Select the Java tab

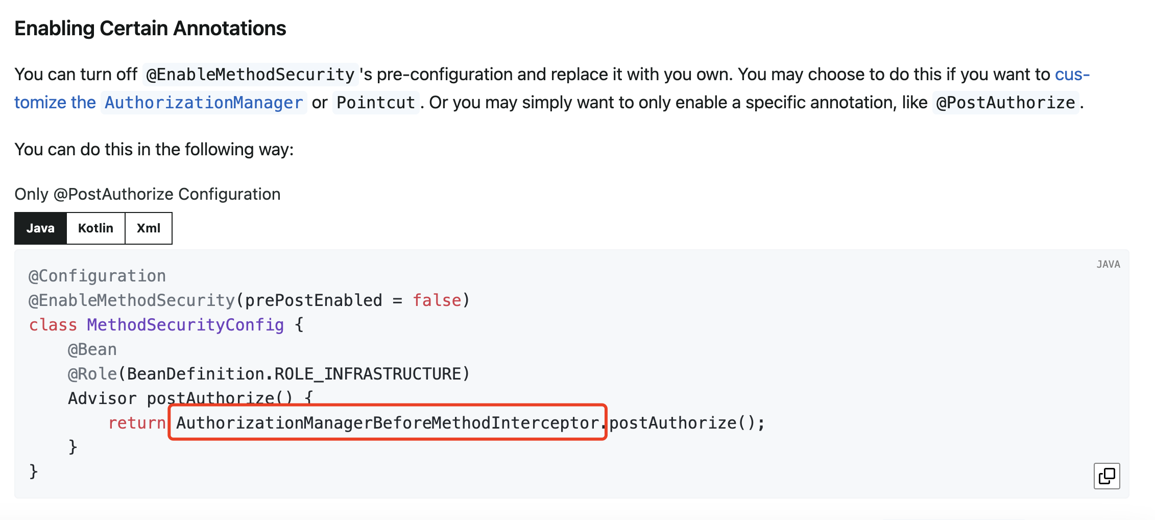[x=40, y=228]
